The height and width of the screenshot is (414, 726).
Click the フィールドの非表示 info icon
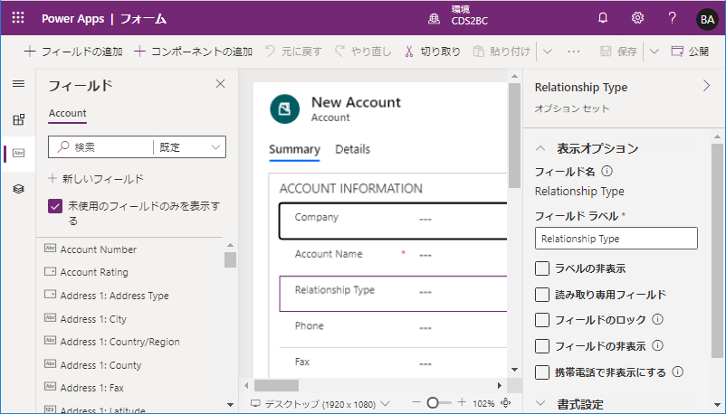click(657, 345)
